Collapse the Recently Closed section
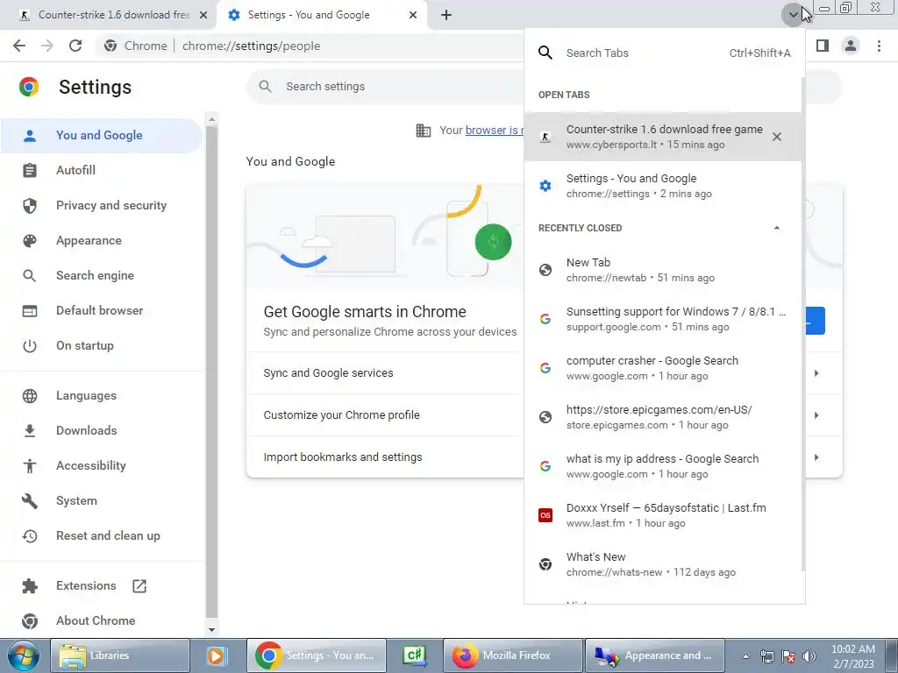Screen dimensions: 898x673 tap(777, 228)
